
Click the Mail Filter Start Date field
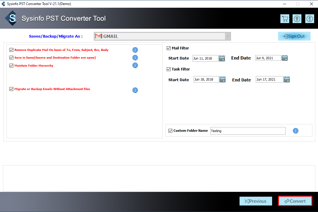click(205, 58)
